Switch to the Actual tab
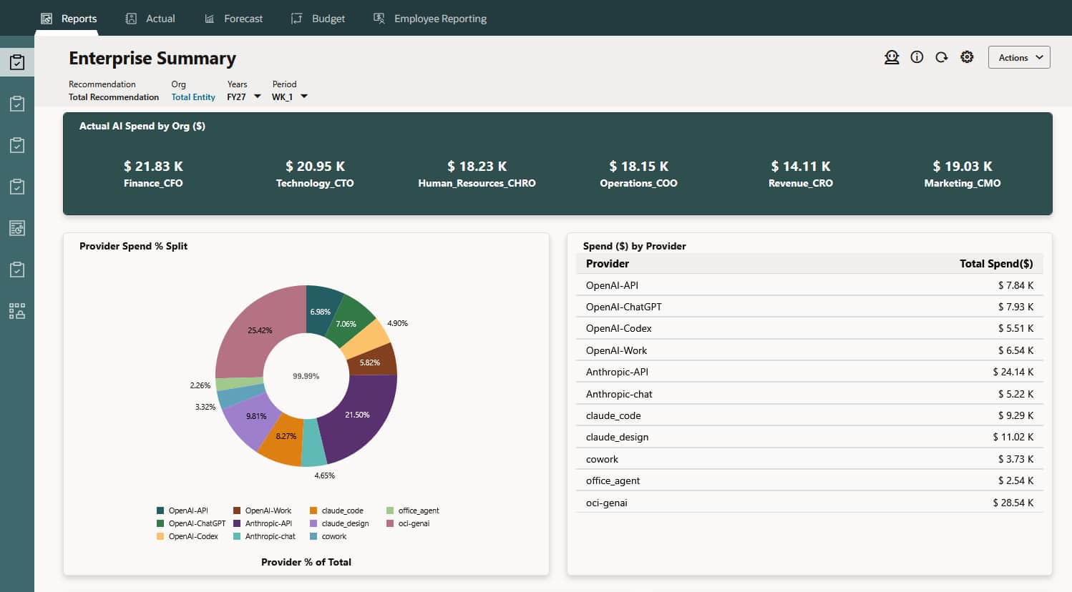Image resolution: width=1072 pixels, height=592 pixels. pyautogui.click(x=150, y=19)
